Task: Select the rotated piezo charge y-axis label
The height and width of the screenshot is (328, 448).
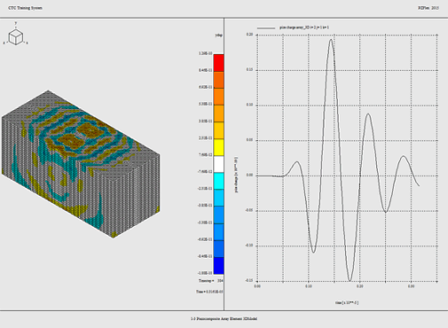Action: [x=236, y=175]
